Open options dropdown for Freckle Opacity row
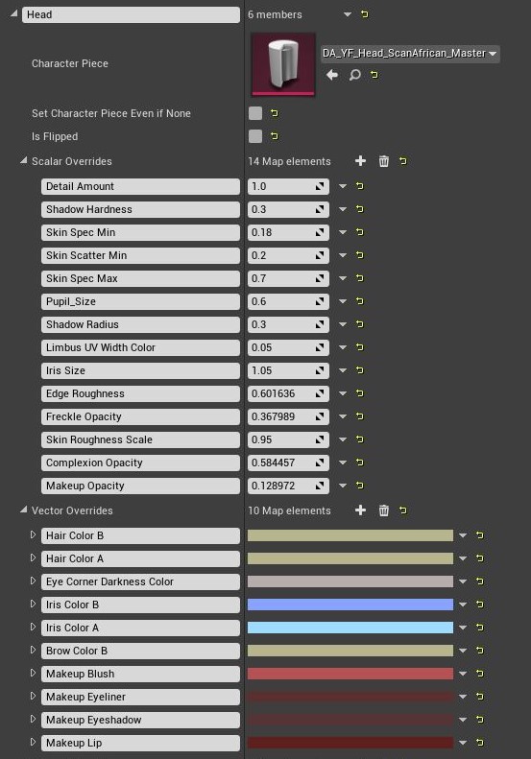The height and width of the screenshot is (759, 531). click(343, 416)
